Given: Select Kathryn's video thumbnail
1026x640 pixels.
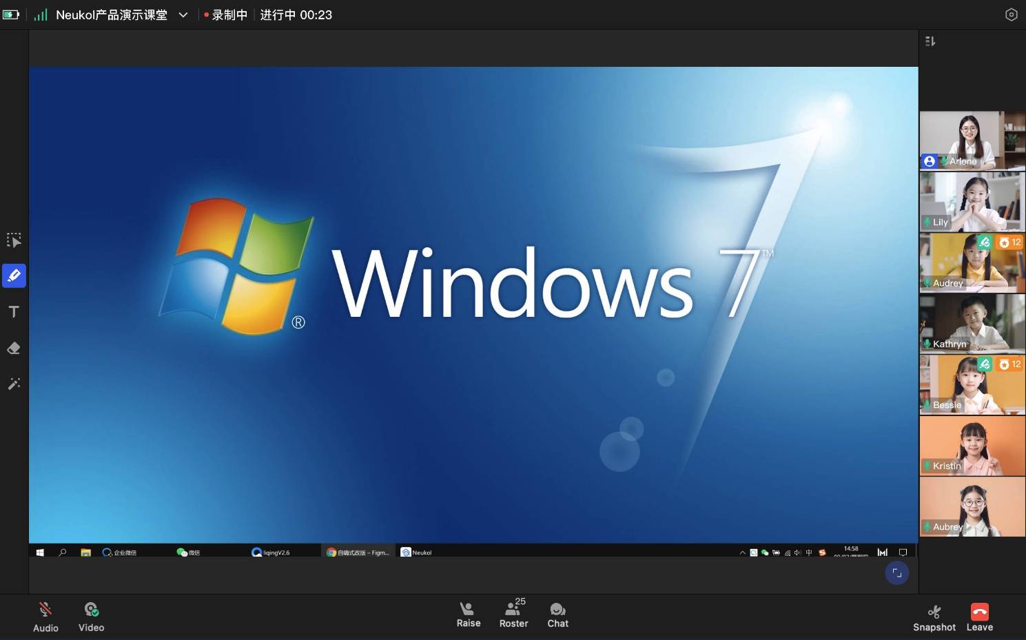Looking at the screenshot, I should tap(972, 324).
